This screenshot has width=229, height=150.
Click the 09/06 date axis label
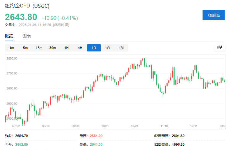point(75,126)
